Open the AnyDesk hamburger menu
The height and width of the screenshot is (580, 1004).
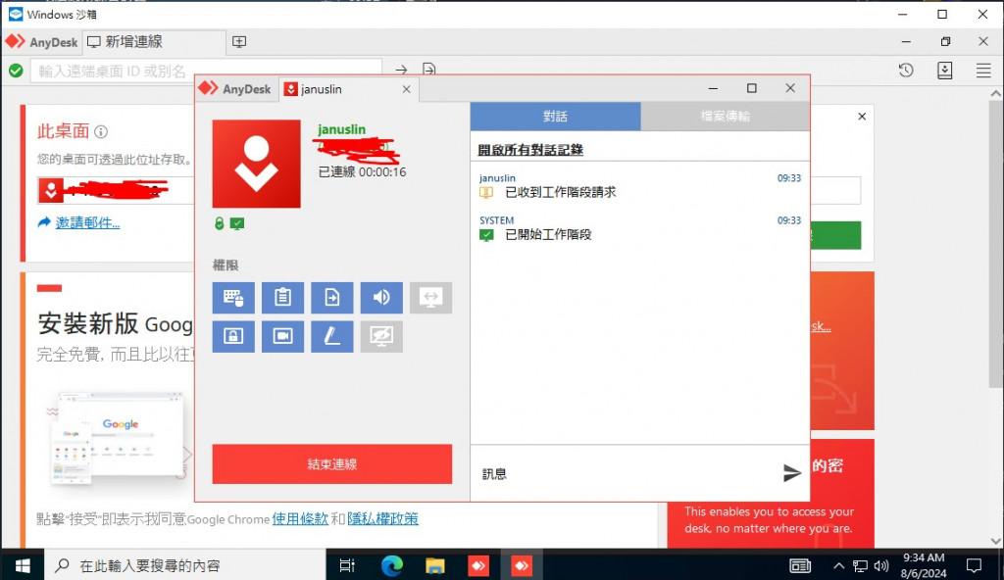click(x=983, y=71)
